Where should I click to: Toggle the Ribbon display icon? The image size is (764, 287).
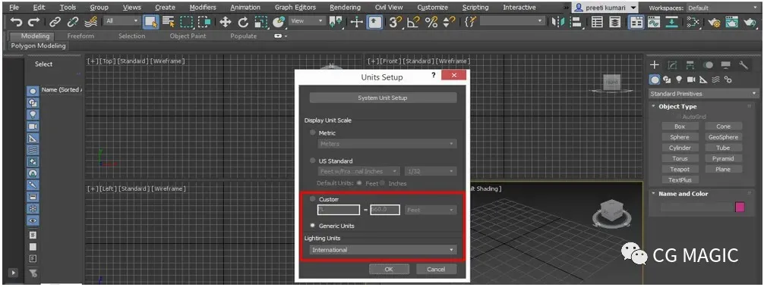[636, 22]
